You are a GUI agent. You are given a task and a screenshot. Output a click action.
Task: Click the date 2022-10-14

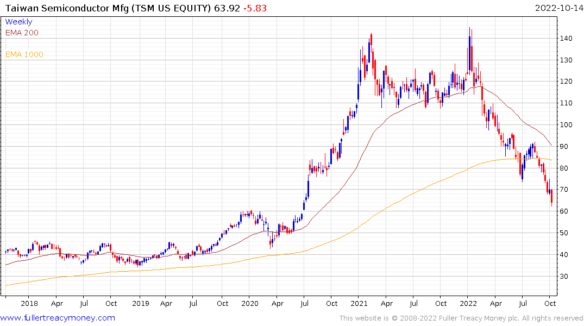point(559,8)
